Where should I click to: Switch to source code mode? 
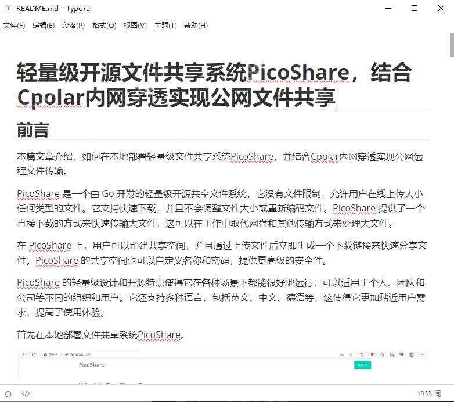(26, 393)
